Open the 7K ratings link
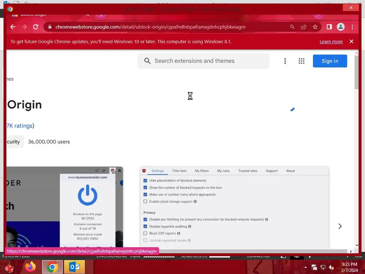This screenshot has width=365, height=274. (20, 126)
